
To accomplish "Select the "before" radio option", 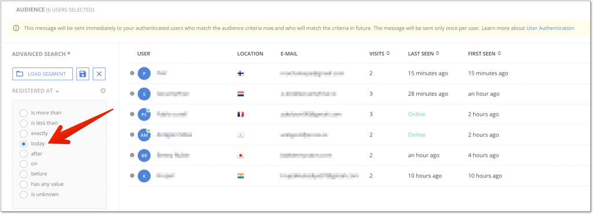I will (23, 174).
